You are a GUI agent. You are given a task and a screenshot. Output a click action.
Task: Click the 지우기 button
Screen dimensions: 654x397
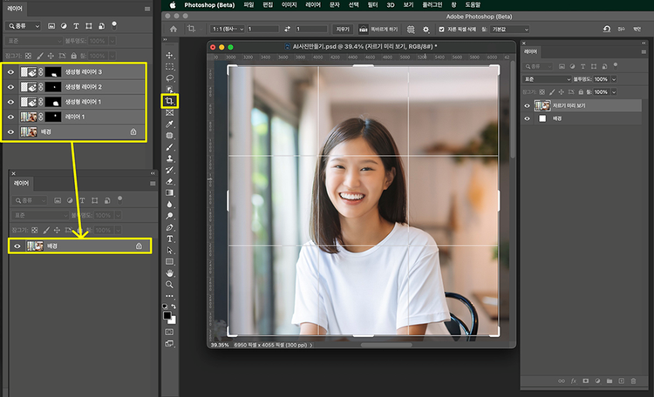click(343, 29)
